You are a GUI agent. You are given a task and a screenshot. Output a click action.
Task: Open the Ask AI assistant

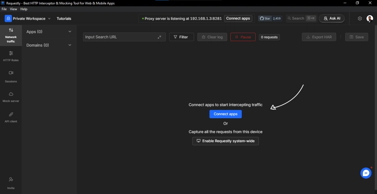click(x=332, y=18)
